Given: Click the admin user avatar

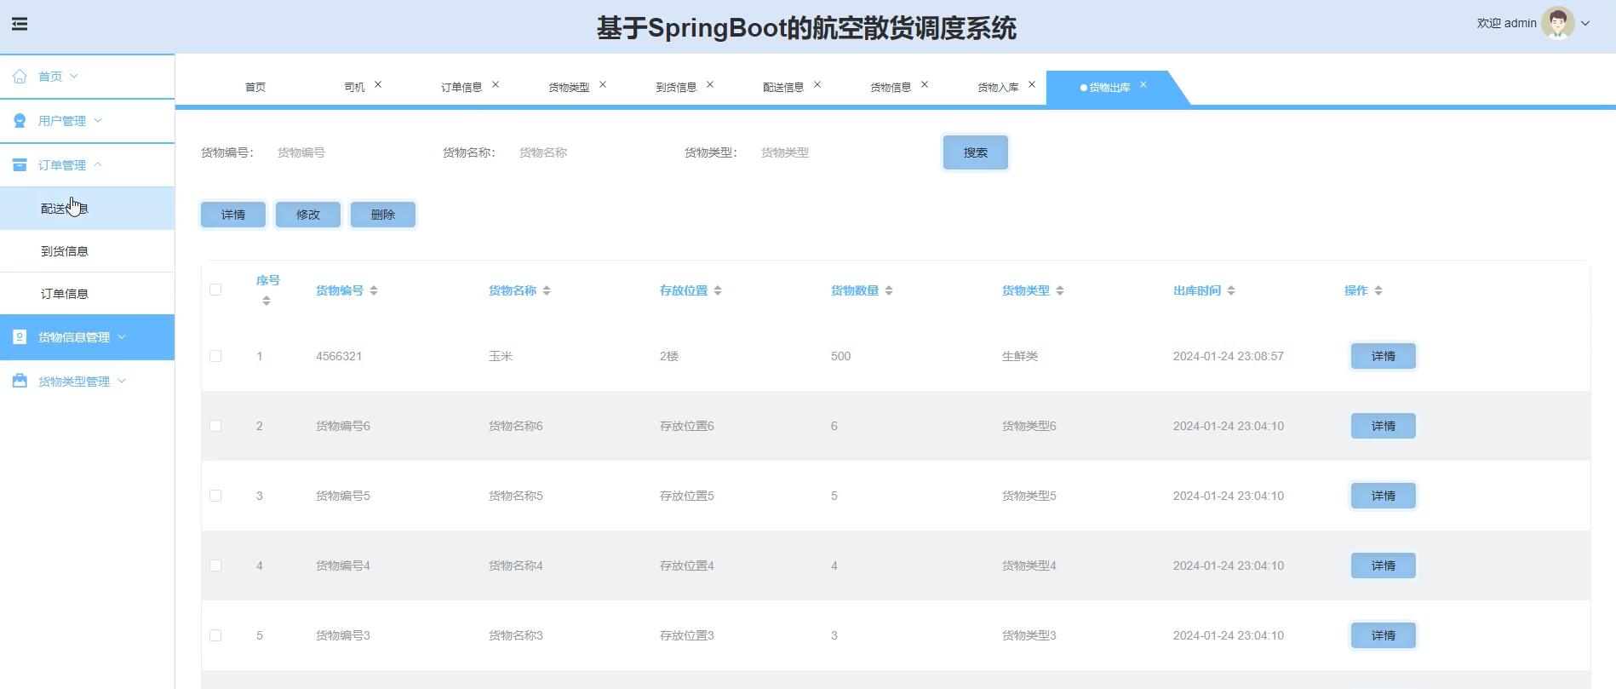Looking at the screenshot, I should click(1557, 23).
